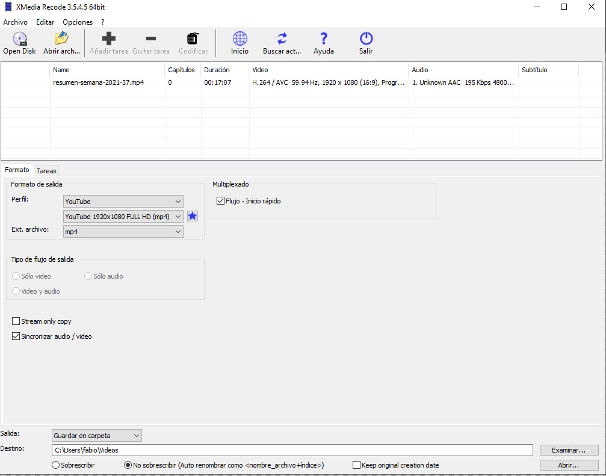Expand the Perfil YouTube dropdown
Screen dimensions: 606x476
pyautogui.click(x=123, y=202)
